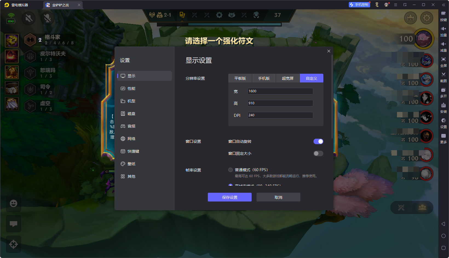Toggle the 窗口自动旋转 switch
Screen dimensions: 449x258
coord(318,141)
